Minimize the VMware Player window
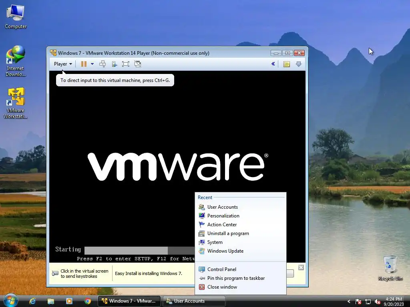The height and width of the screenshot is (307, 410). (276, 53)
